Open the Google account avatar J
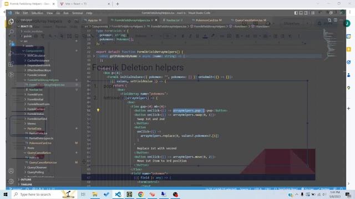 pyautogui.click(x=347, y=23)
